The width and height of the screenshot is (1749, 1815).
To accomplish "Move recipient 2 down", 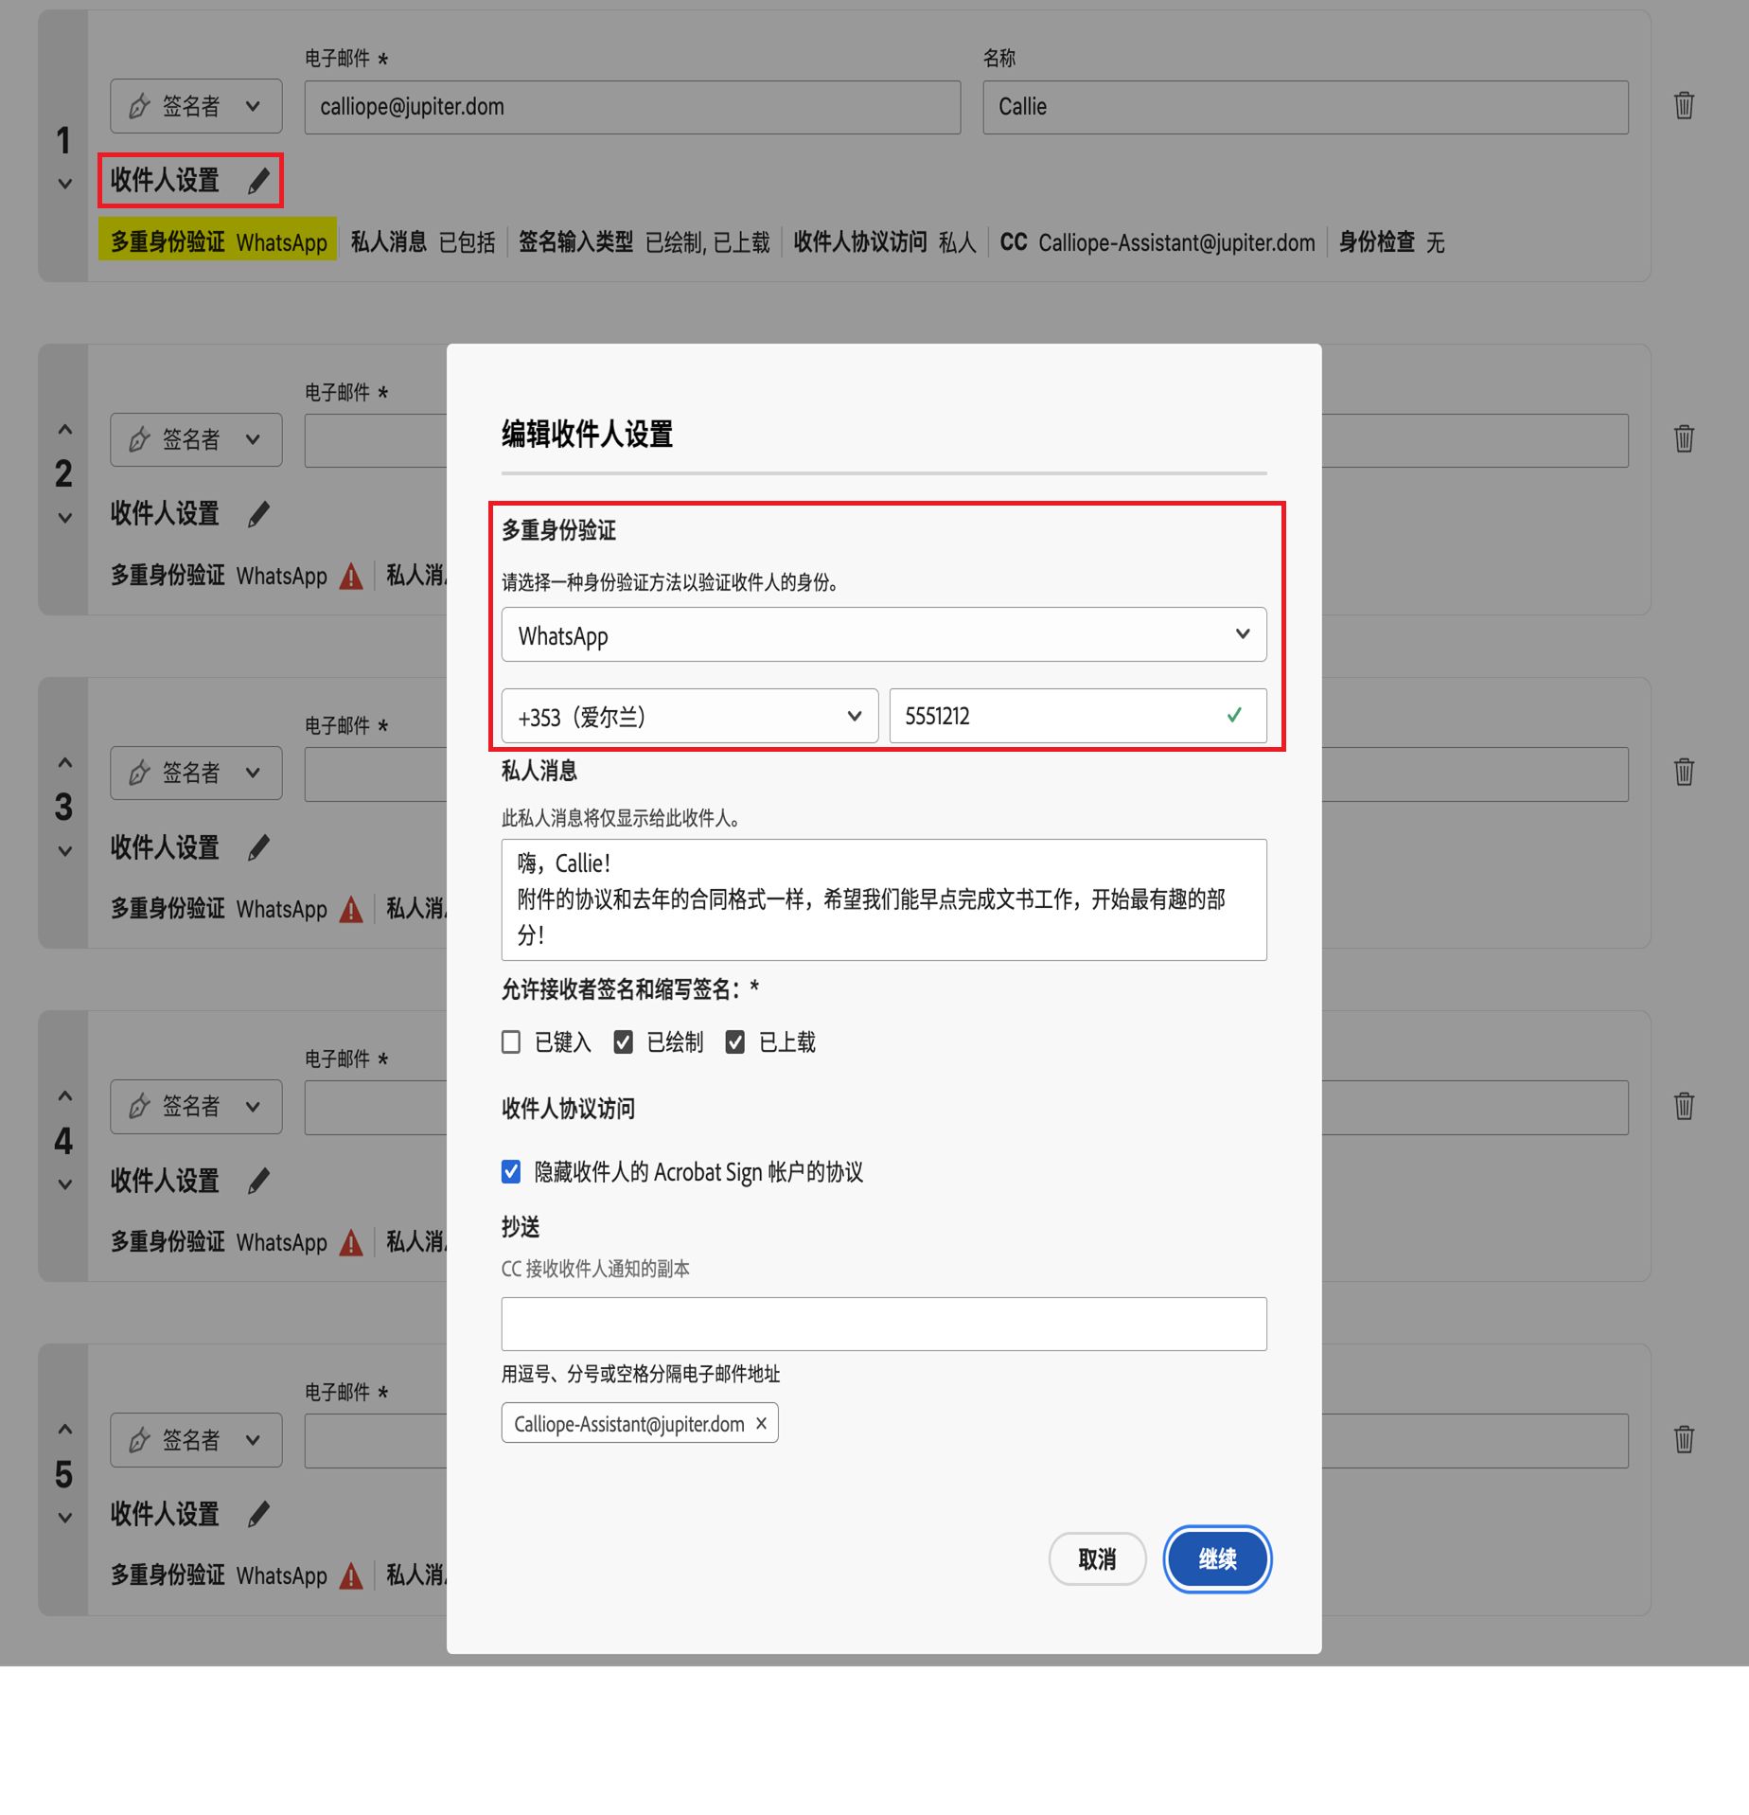I will (x=64, y=518).
